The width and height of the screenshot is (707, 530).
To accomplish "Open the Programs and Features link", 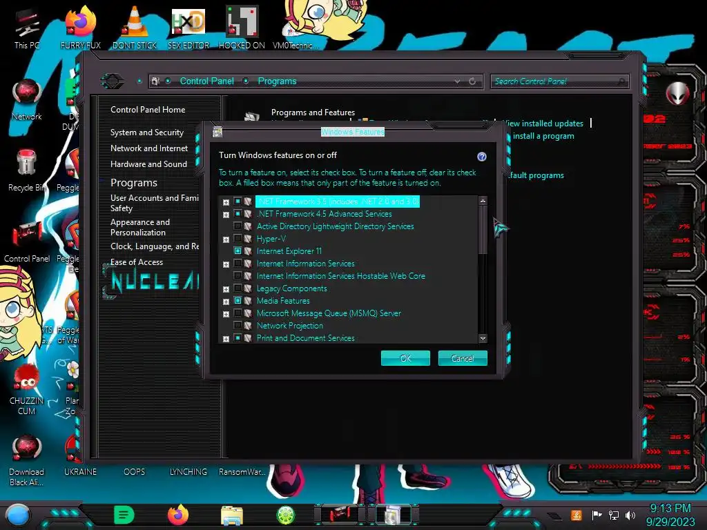I will [313, 112].
